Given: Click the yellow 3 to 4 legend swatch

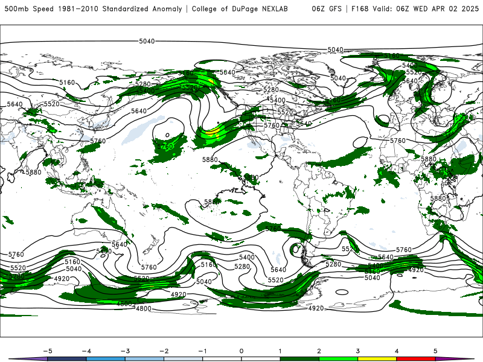Looking at the screenshot, I should tap(377, 359).
